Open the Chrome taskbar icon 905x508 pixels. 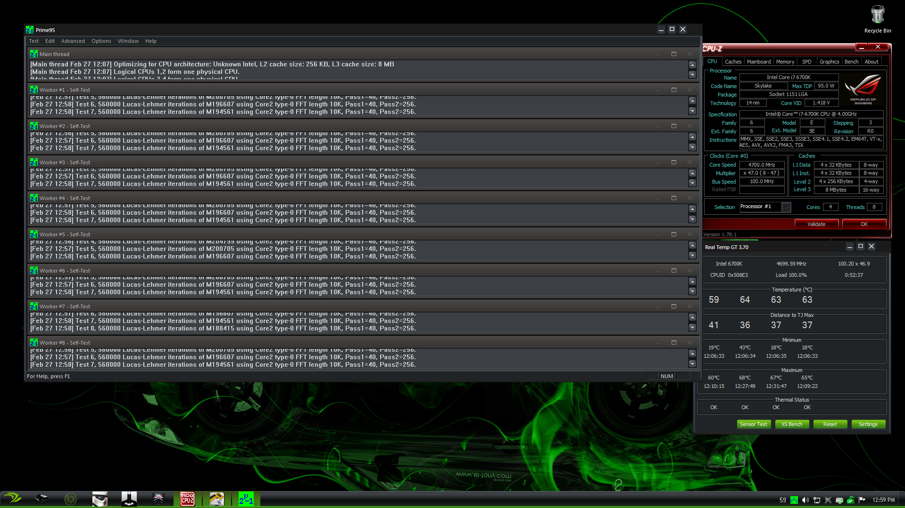tap(71, 499)
